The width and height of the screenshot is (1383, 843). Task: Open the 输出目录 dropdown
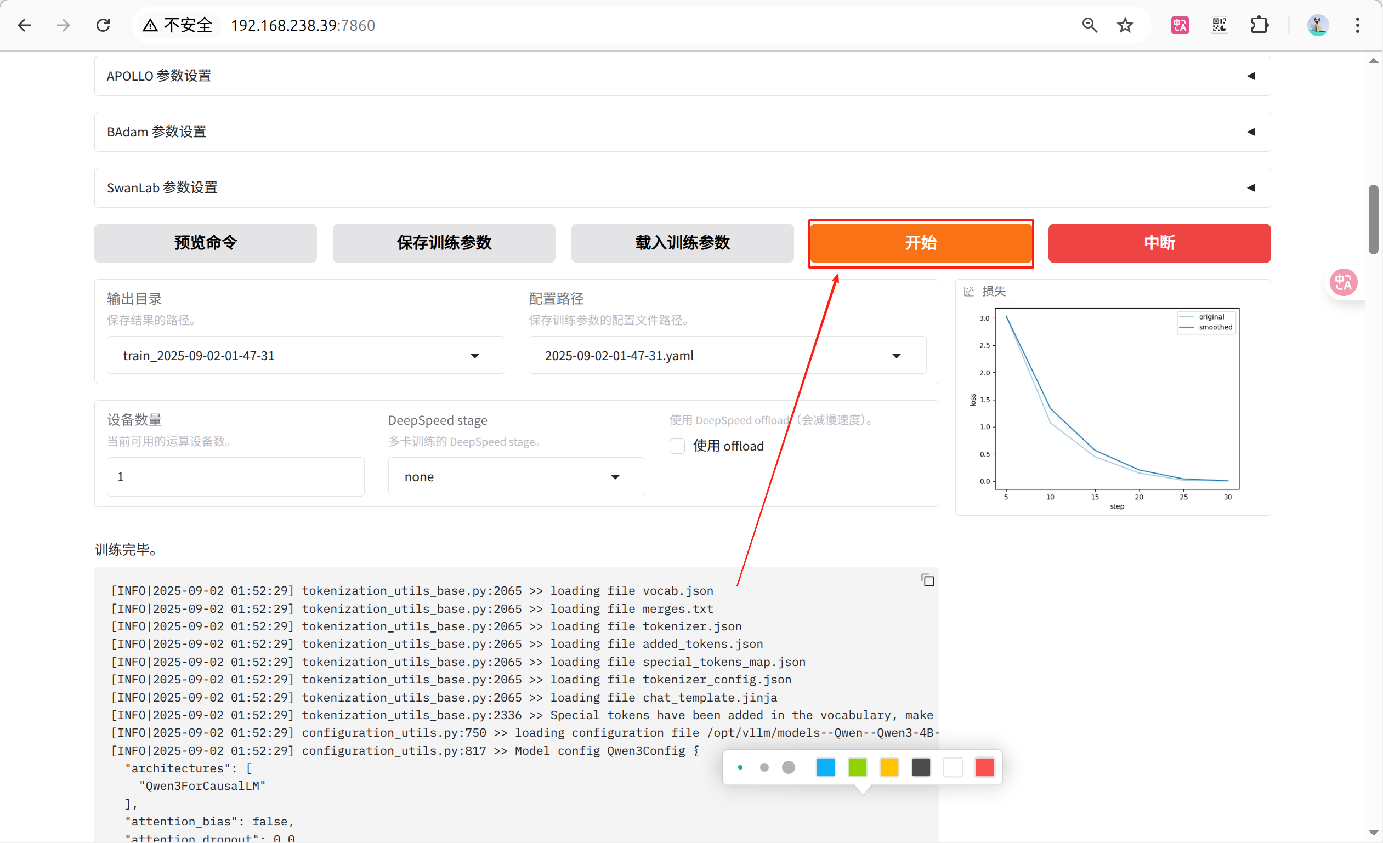click(x=305, y=356)
